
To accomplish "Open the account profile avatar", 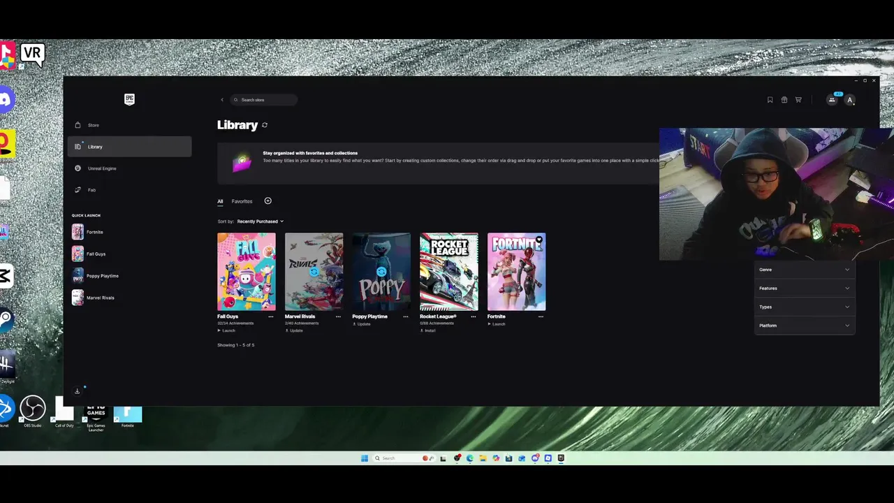I will point(850,100).
